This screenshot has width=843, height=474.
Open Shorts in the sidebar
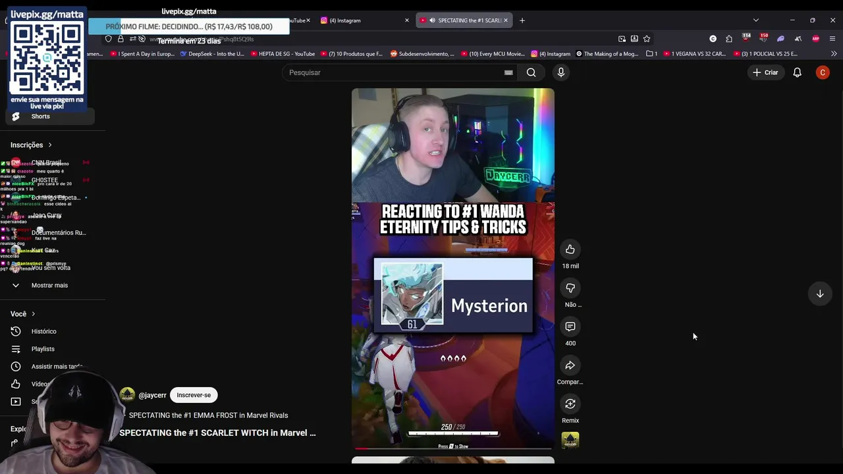pos(50,117)
